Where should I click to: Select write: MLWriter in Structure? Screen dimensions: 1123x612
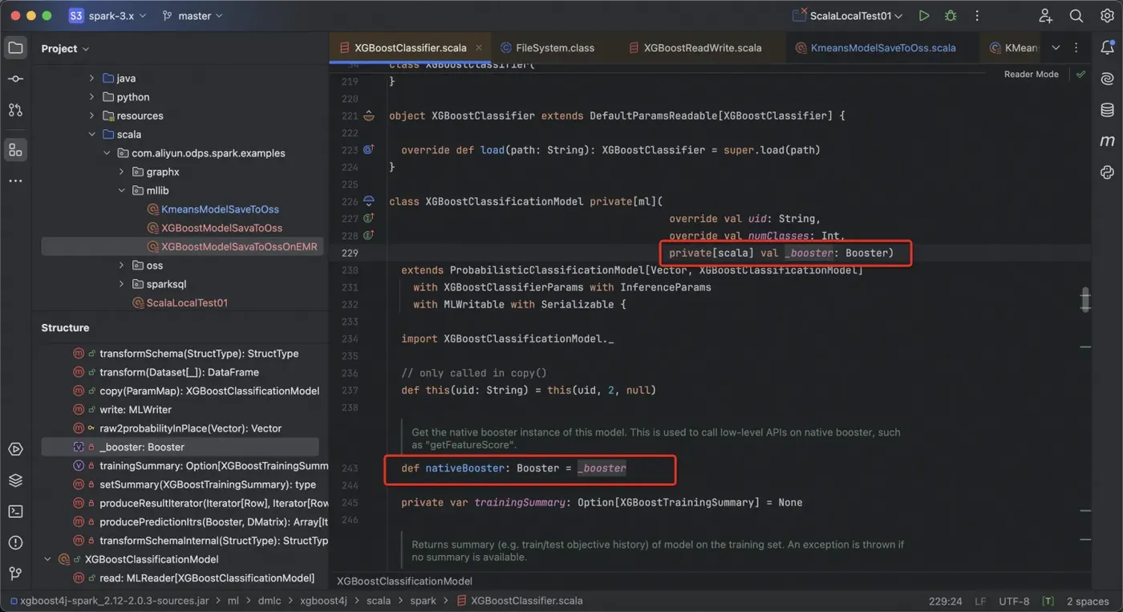click(136, 410)
